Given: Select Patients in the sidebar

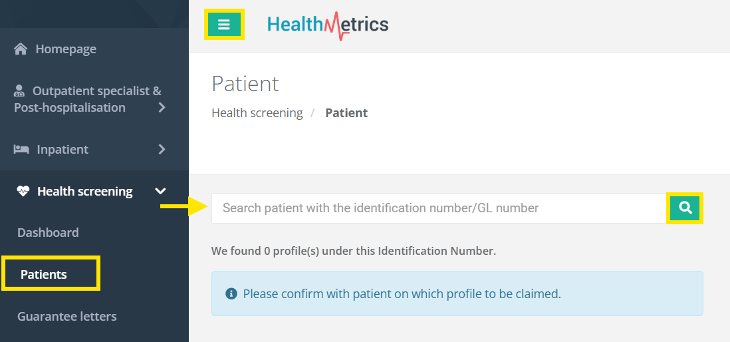Looking at the screenshot, I should coord(44,274).
